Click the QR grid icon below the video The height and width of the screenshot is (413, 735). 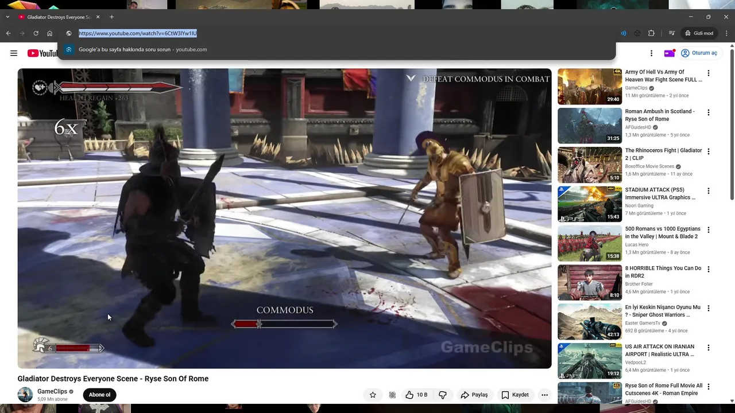tap(392, 395)
